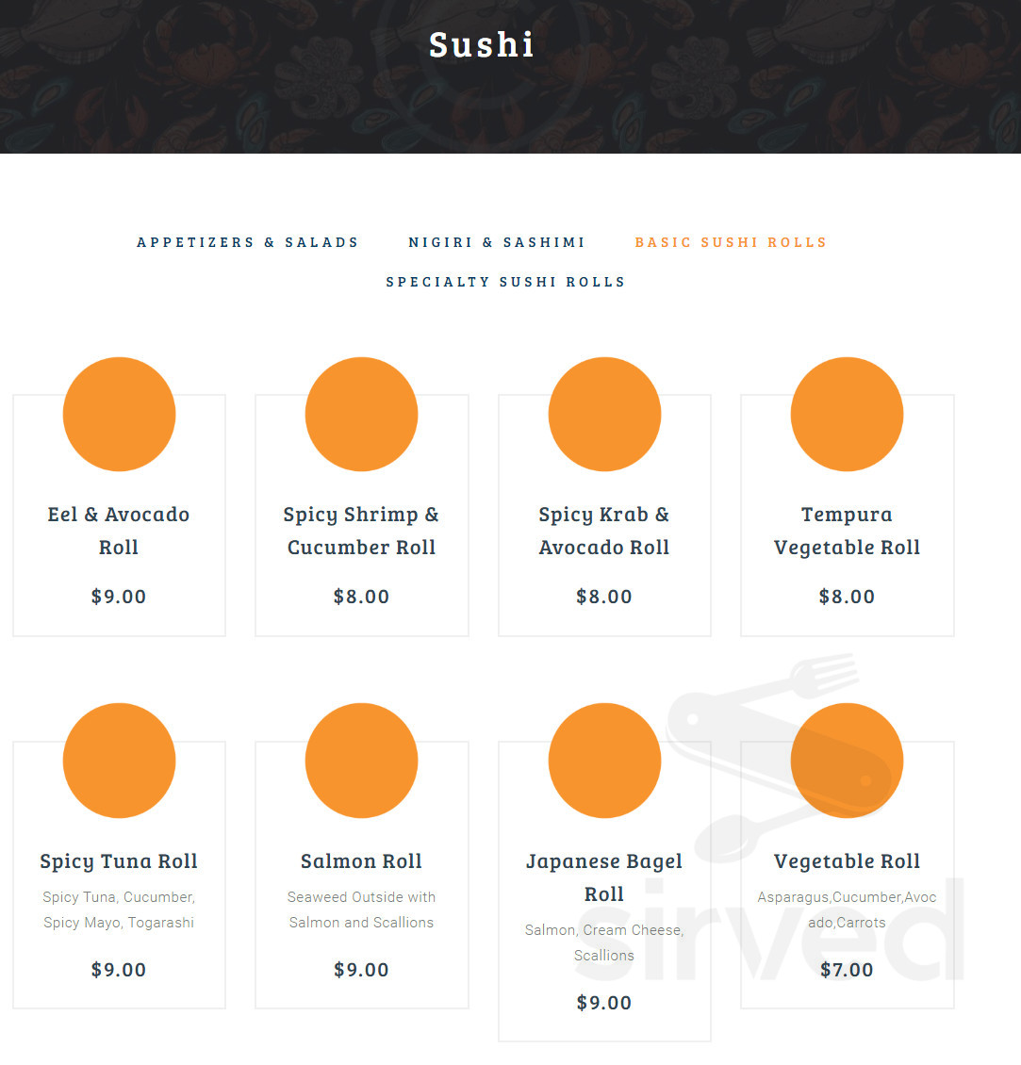Click the Tempura Vegetable Roll orange circle
Viewport: 1021px width, 1065px height.
click(847, 414)
